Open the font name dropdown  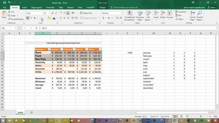[x=42, y=13]
